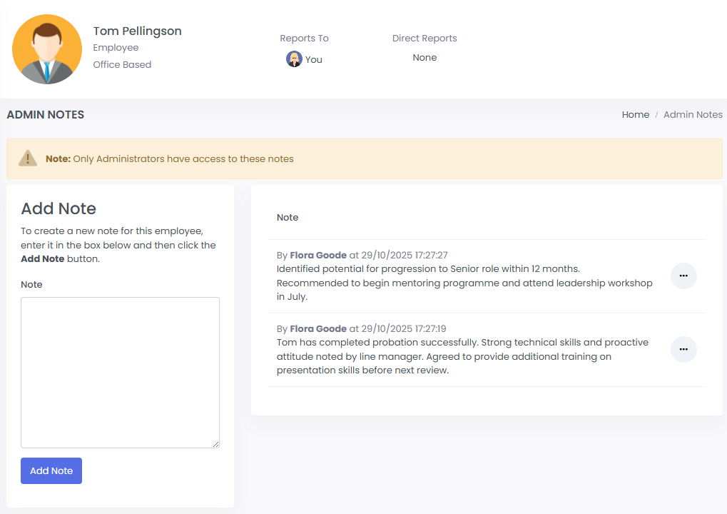
Task: Focus the Note text area
Action: click(x=120, y=372)
